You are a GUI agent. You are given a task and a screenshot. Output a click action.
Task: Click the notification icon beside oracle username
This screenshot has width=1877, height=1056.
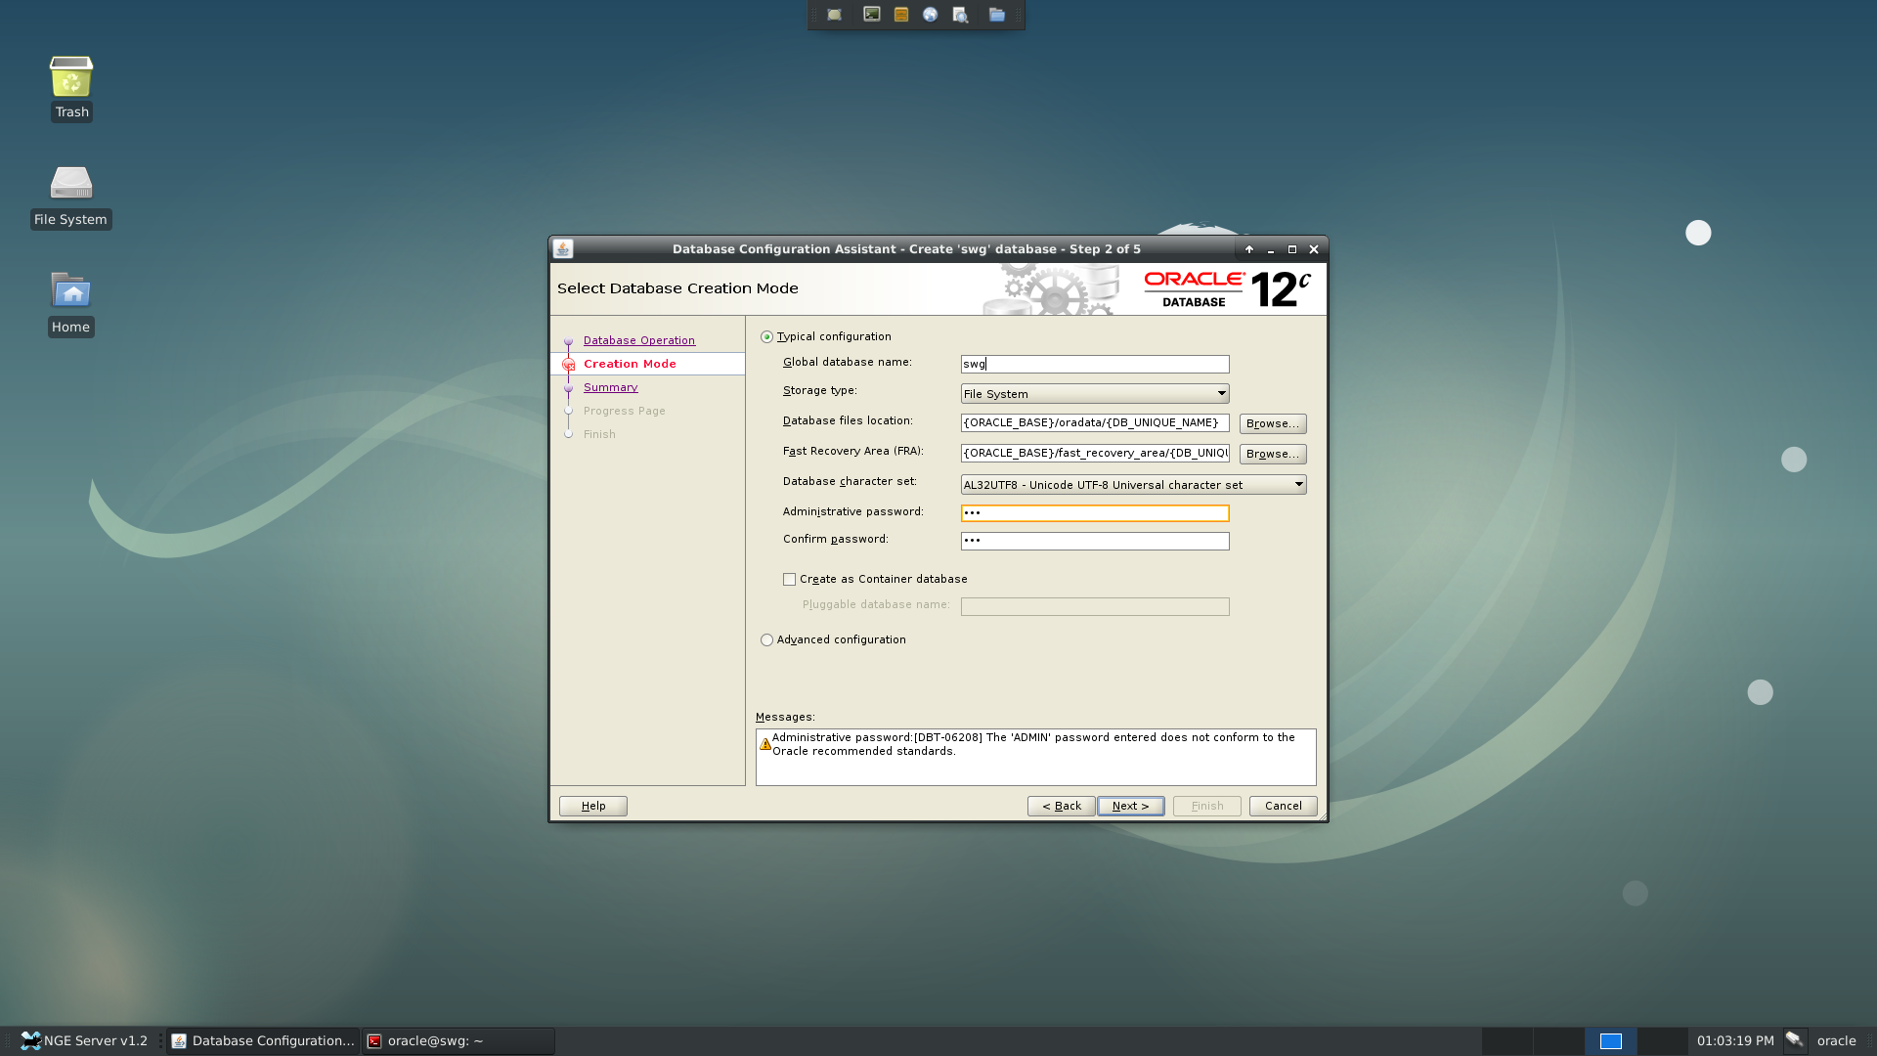[x=1794, y=1040]
